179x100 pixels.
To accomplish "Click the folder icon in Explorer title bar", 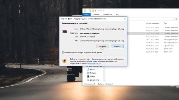I will [85, 11].
